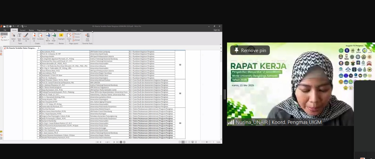Click the Sign Up link
This screenshot has width=375, height=159.
pos(217,30)
